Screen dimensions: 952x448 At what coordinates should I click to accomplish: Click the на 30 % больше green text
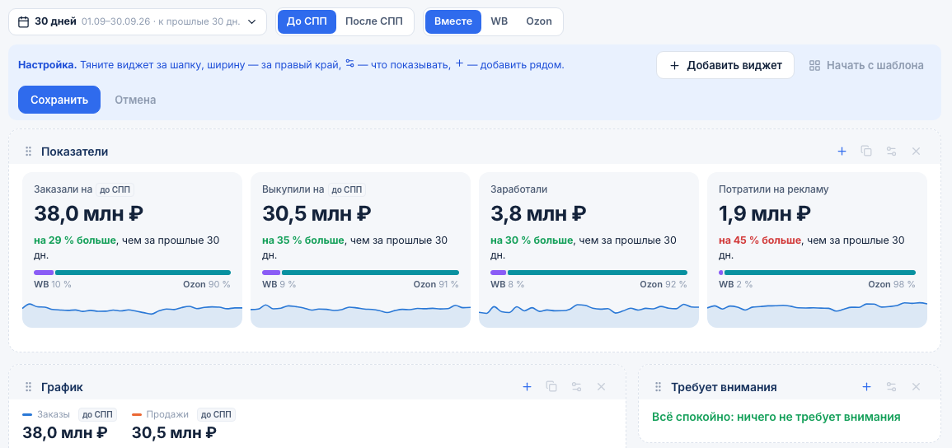click(532, 240)
